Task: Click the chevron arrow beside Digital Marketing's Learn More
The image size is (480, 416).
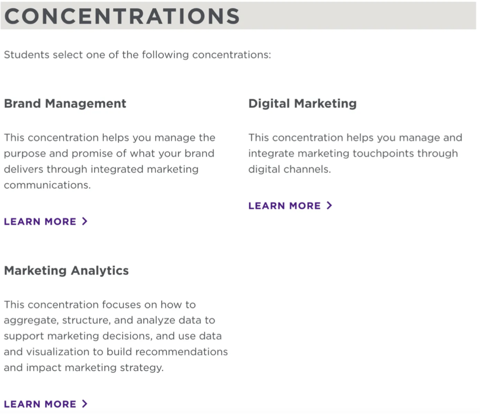Action: click(329, 205)
